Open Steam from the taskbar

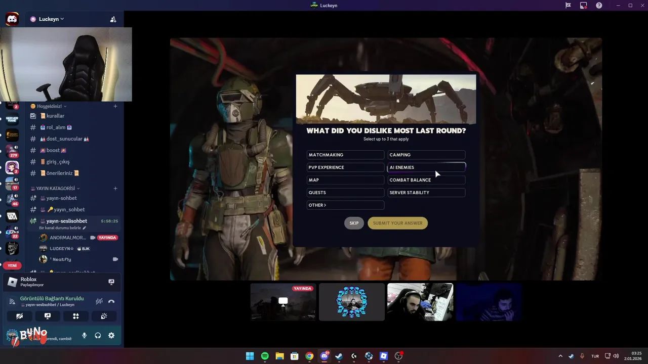pos(339,356)
